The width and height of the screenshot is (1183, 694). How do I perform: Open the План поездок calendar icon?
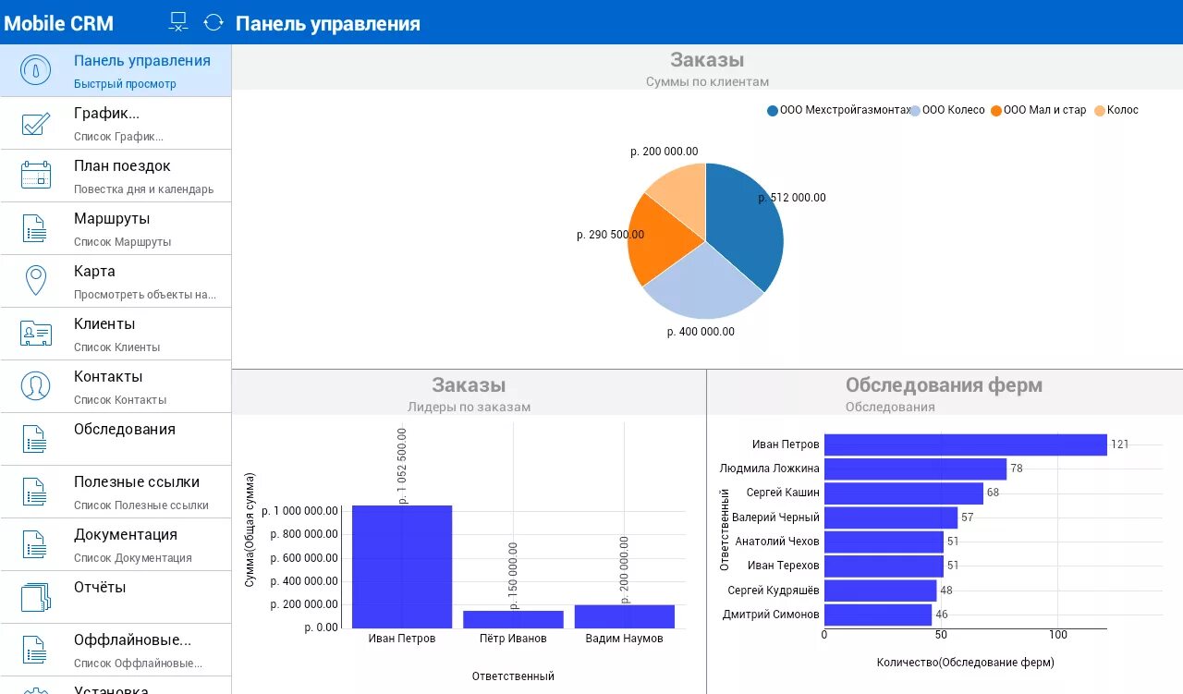point(36,176)
